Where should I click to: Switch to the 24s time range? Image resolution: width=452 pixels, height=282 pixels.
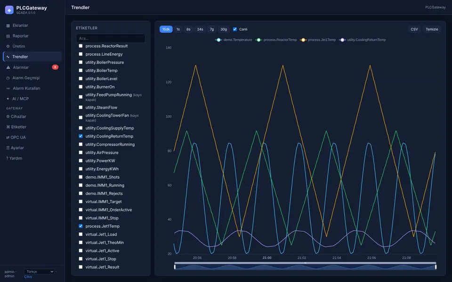(x=200, y=29)
